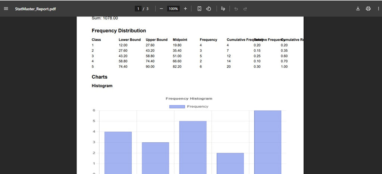This screenshot has width=382, height=174.
Task: Click relative frequency value 0.25
Action: coord(257,56)
